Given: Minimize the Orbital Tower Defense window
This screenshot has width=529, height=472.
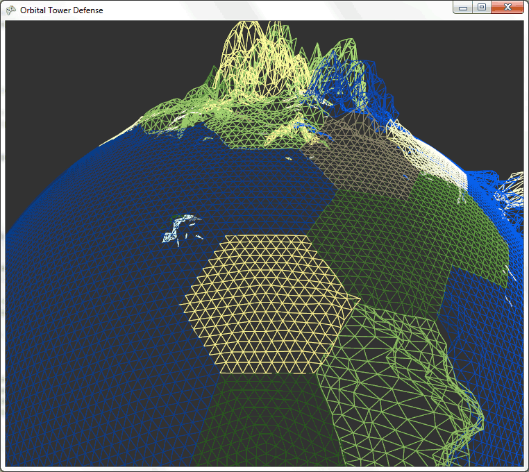Looking at the screenshot, I should [x=462, y=7].
